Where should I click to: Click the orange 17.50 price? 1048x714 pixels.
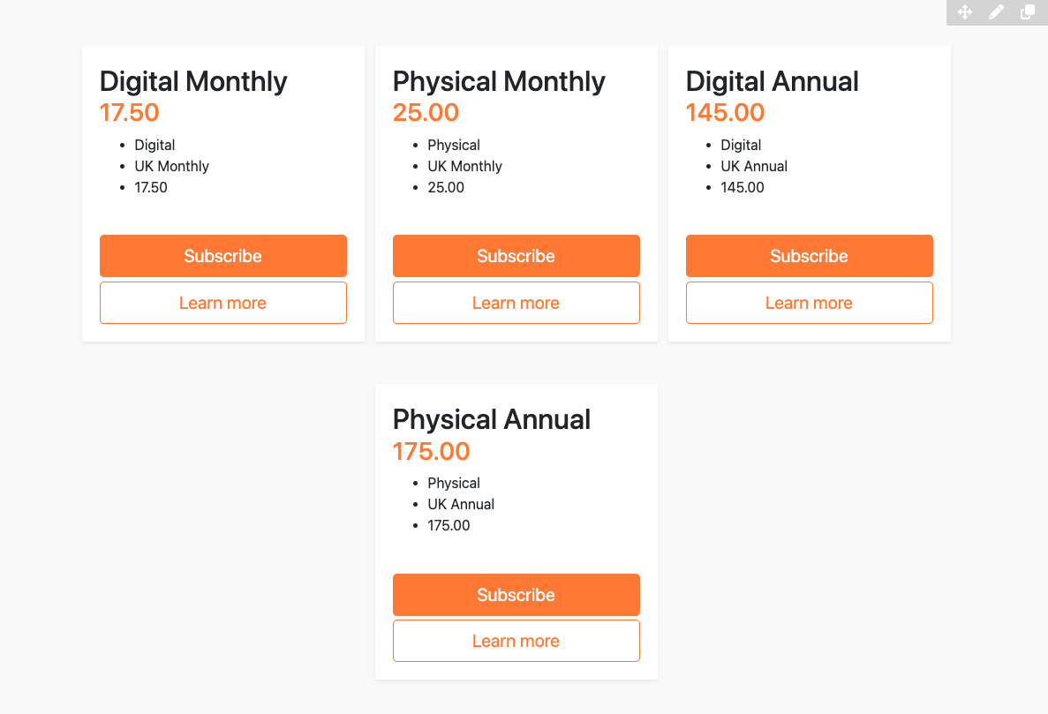tap(129, 113)
